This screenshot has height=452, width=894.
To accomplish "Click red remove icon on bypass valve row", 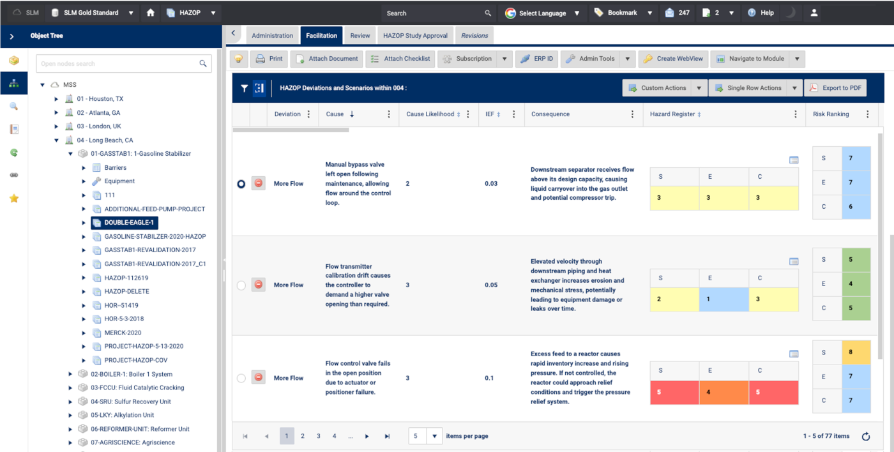I will point(259,183).
